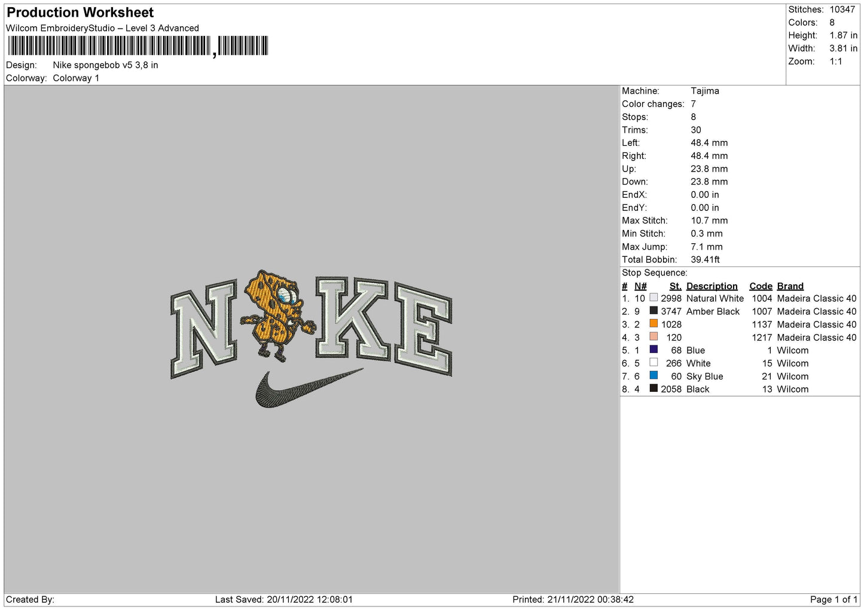Click the Width value 3.81 in

click(x=843, y=48)
